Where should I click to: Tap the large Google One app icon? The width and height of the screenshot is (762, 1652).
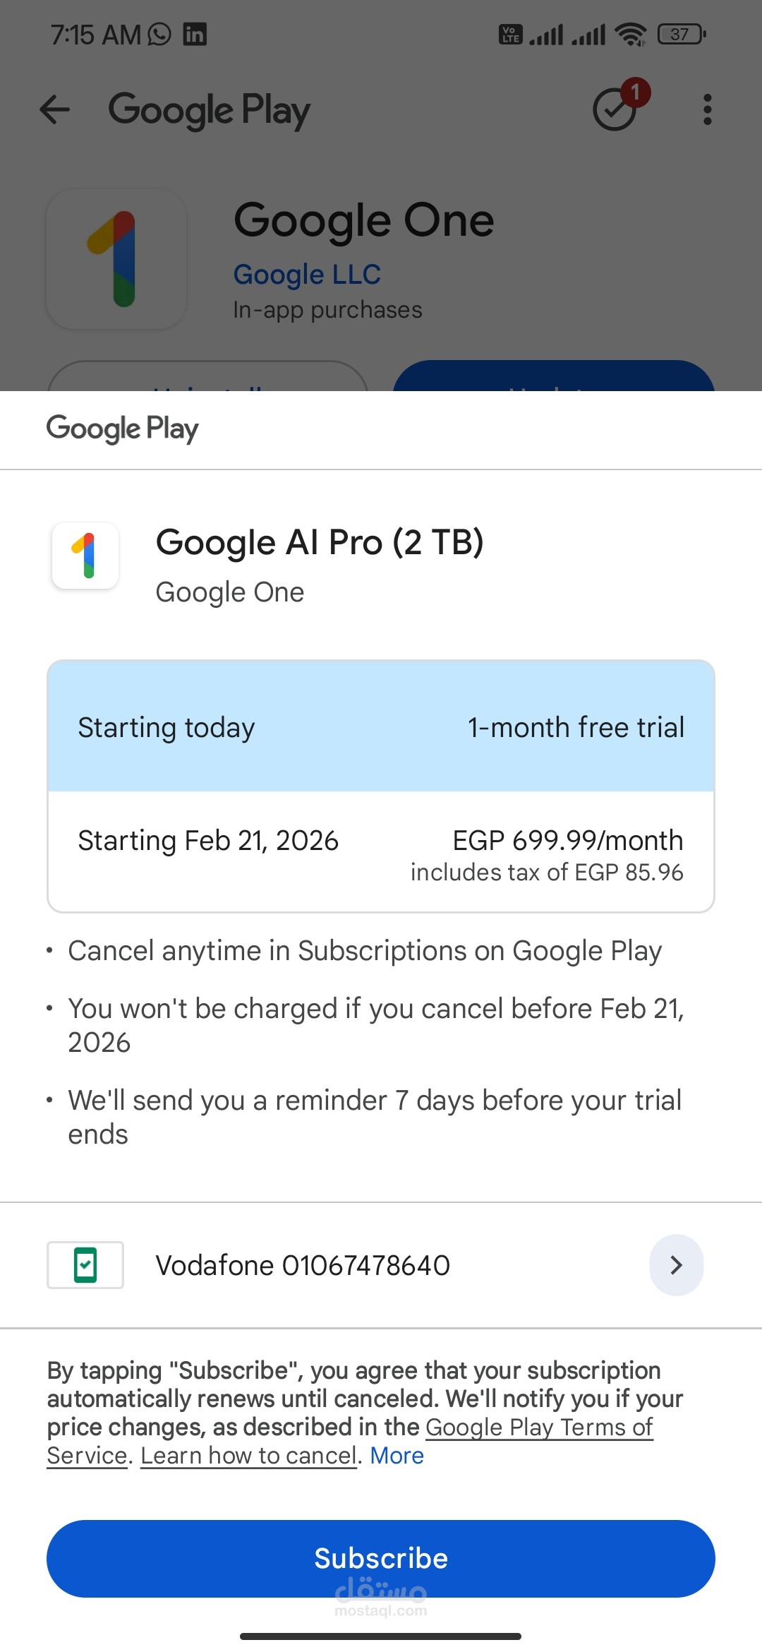(116, 259)
